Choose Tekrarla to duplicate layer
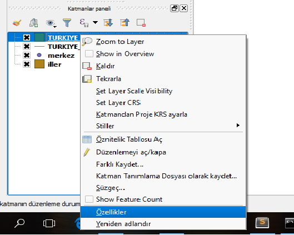The width and height of the screenshot is (294, 235). pyautogui.click(x=163, y=79)
